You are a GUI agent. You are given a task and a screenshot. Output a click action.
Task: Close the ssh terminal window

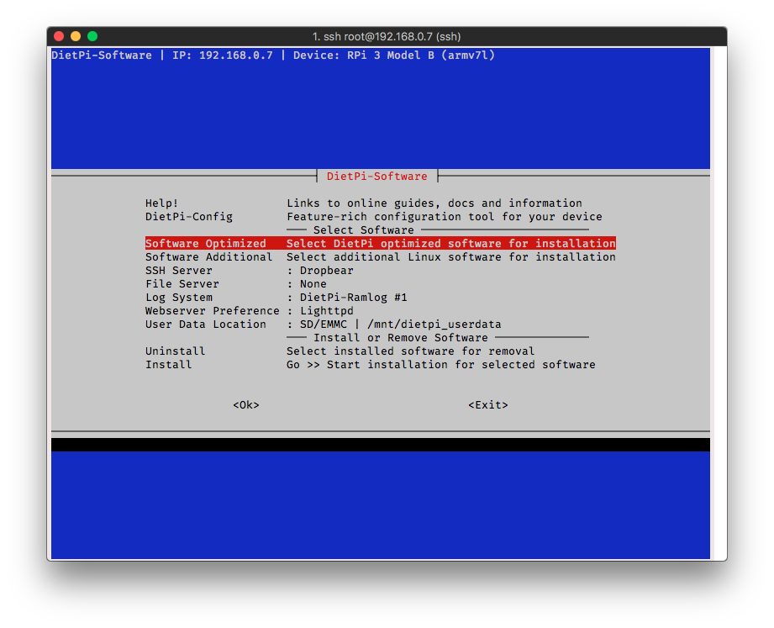(x=59, y=36)
